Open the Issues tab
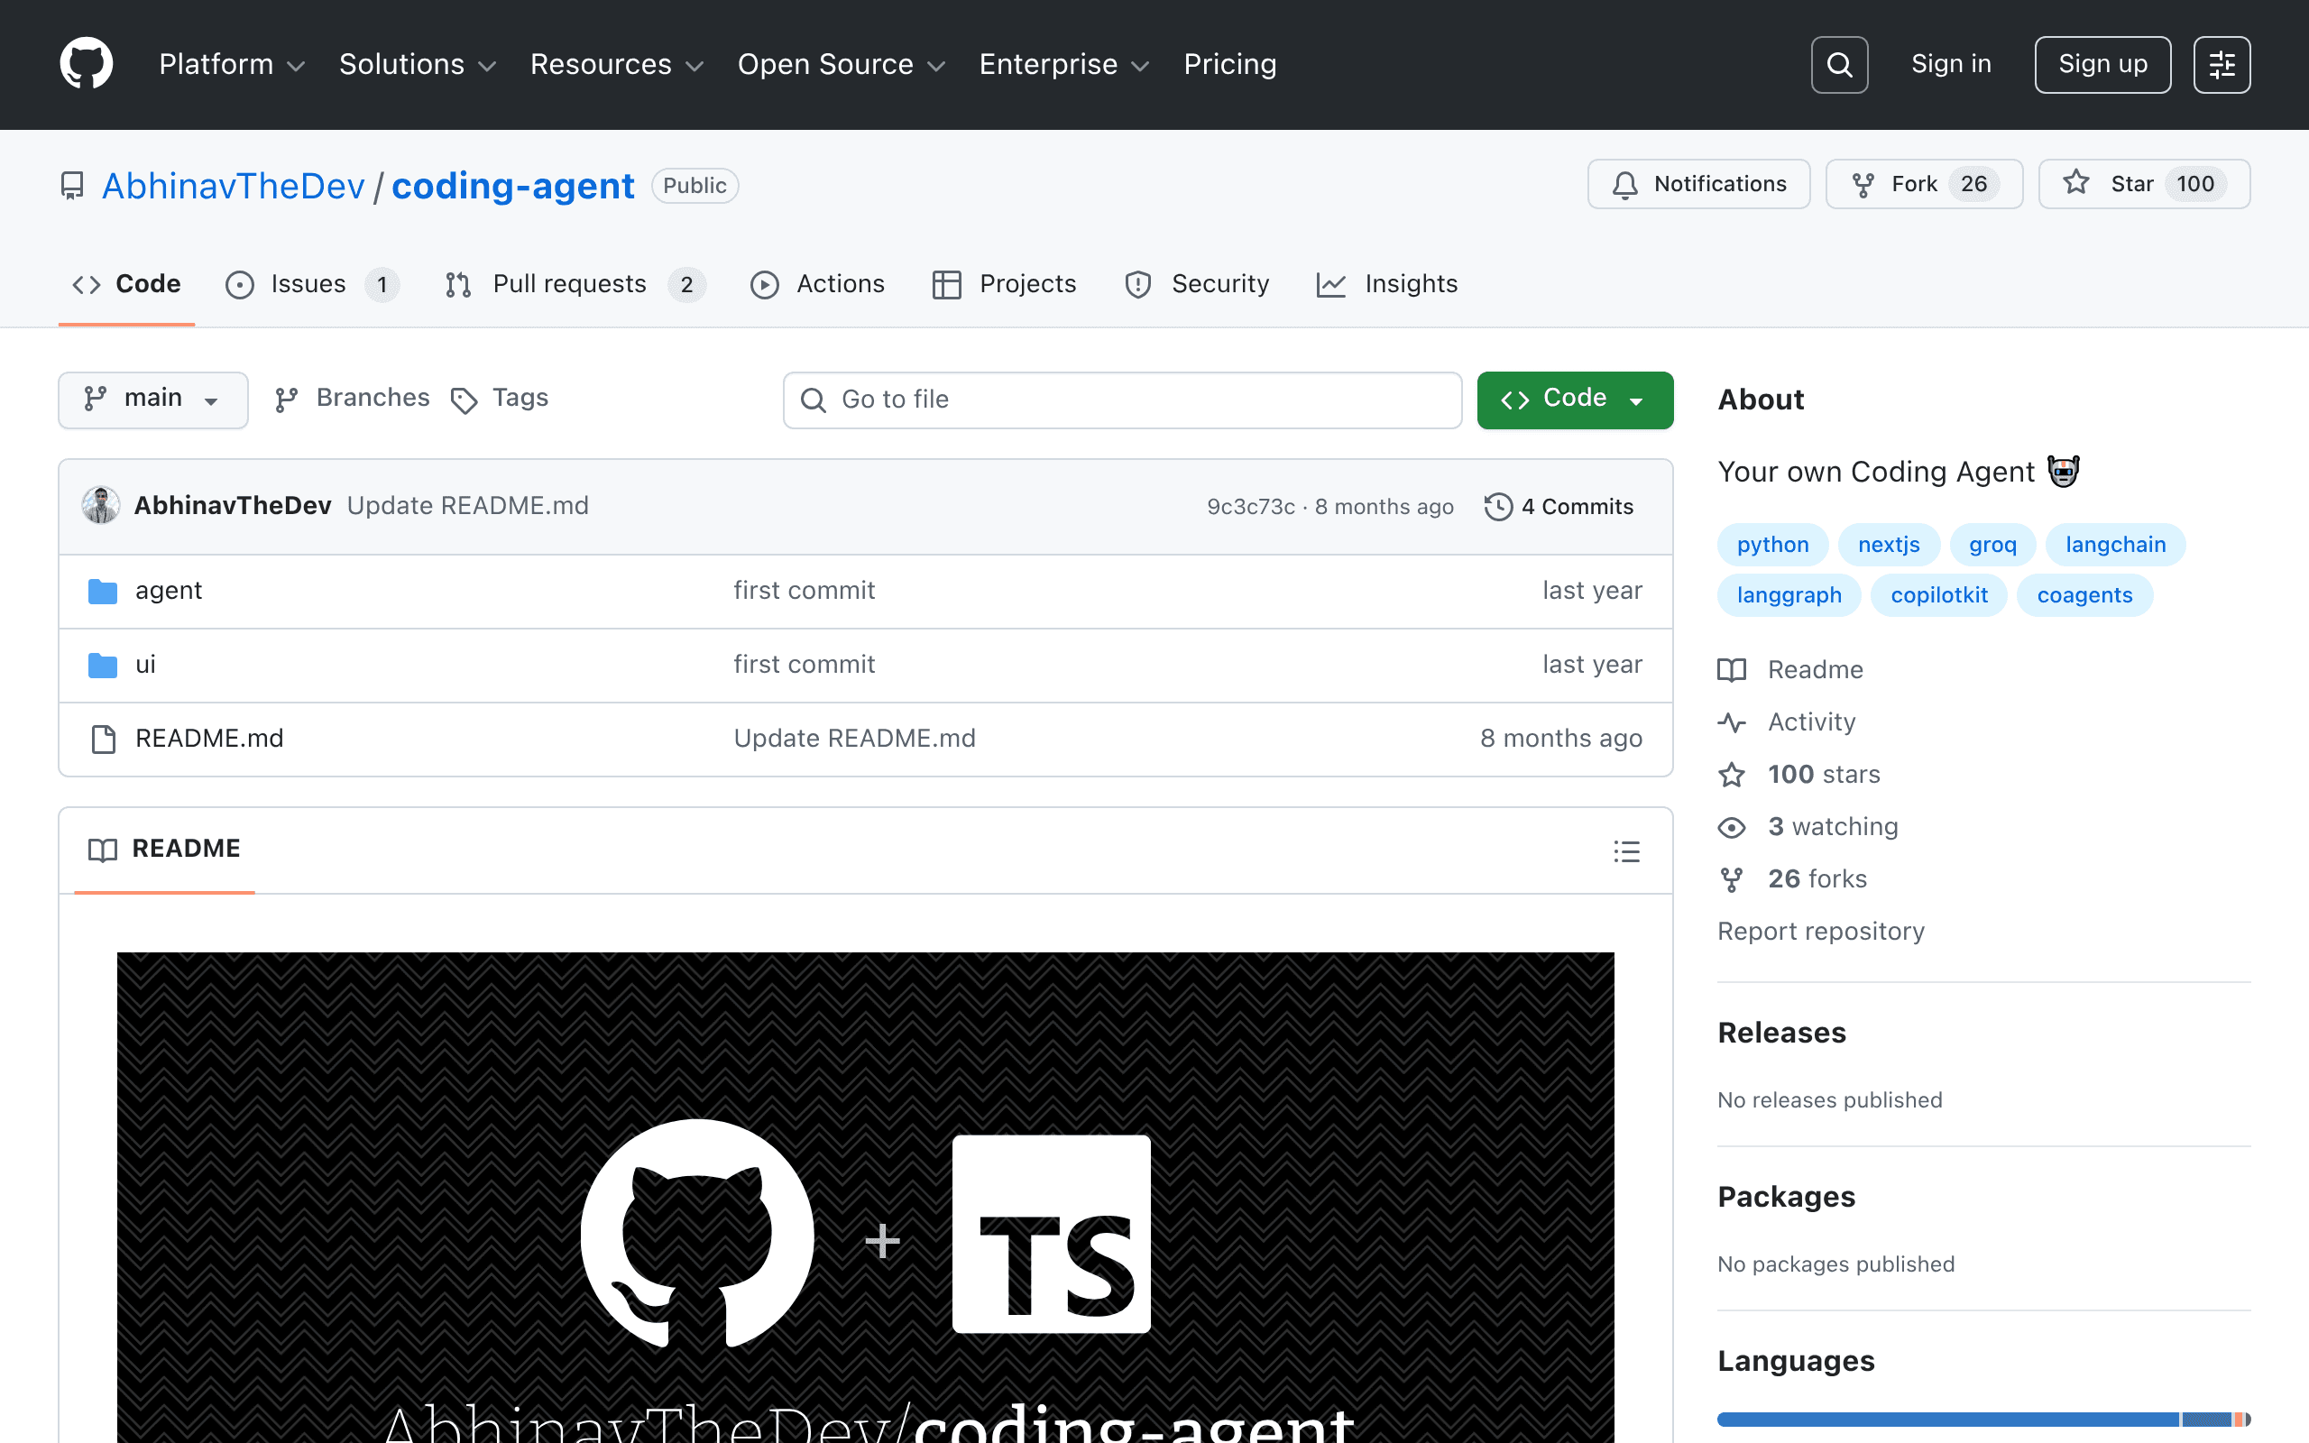The height and width of the screenshot is (1443, 2309). 312,284
